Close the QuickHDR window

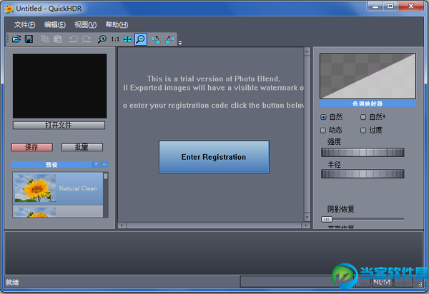[411, 6]
